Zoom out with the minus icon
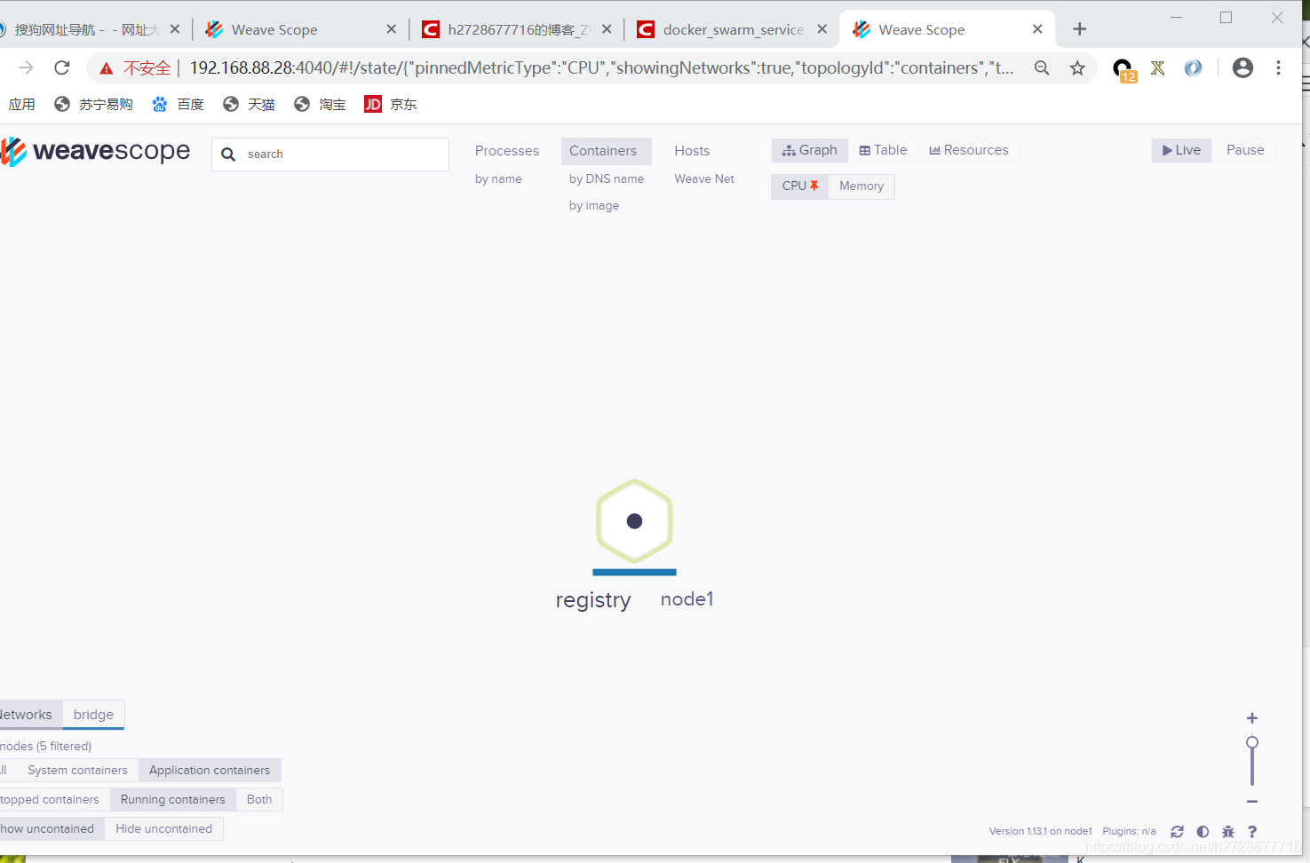The image size is (1310, 863). (1252, 802)
